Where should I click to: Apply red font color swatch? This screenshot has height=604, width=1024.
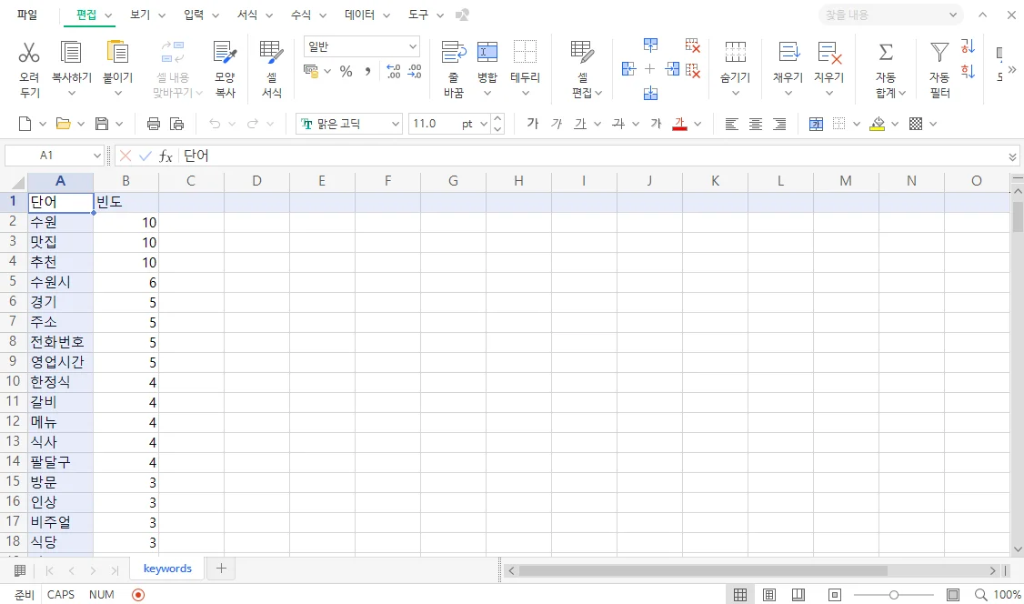coord(680,124)
